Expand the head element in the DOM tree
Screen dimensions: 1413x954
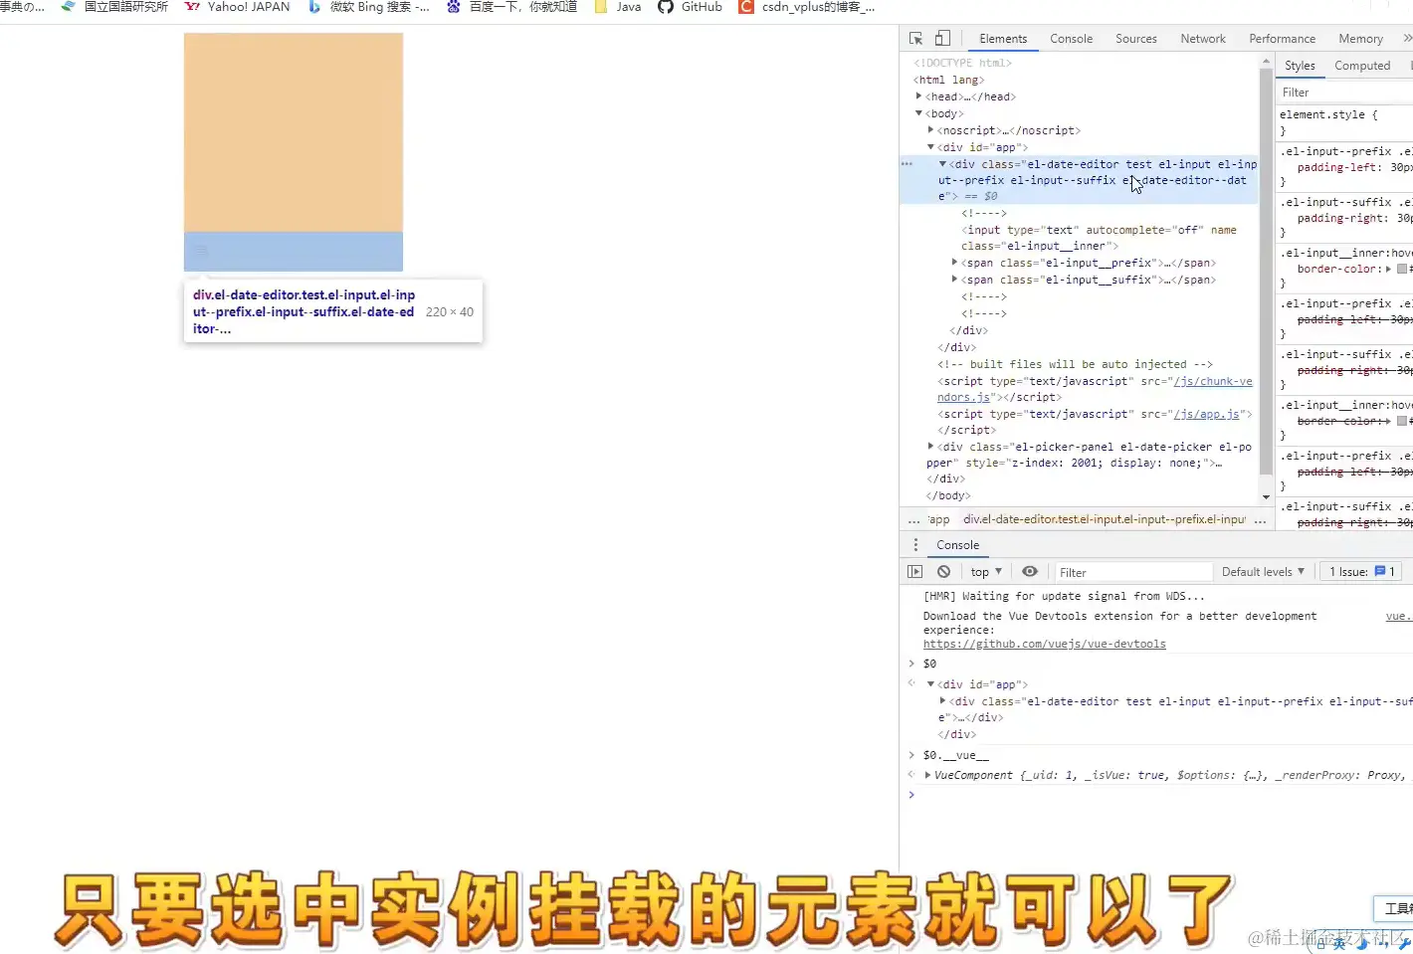tap(918, 96)
